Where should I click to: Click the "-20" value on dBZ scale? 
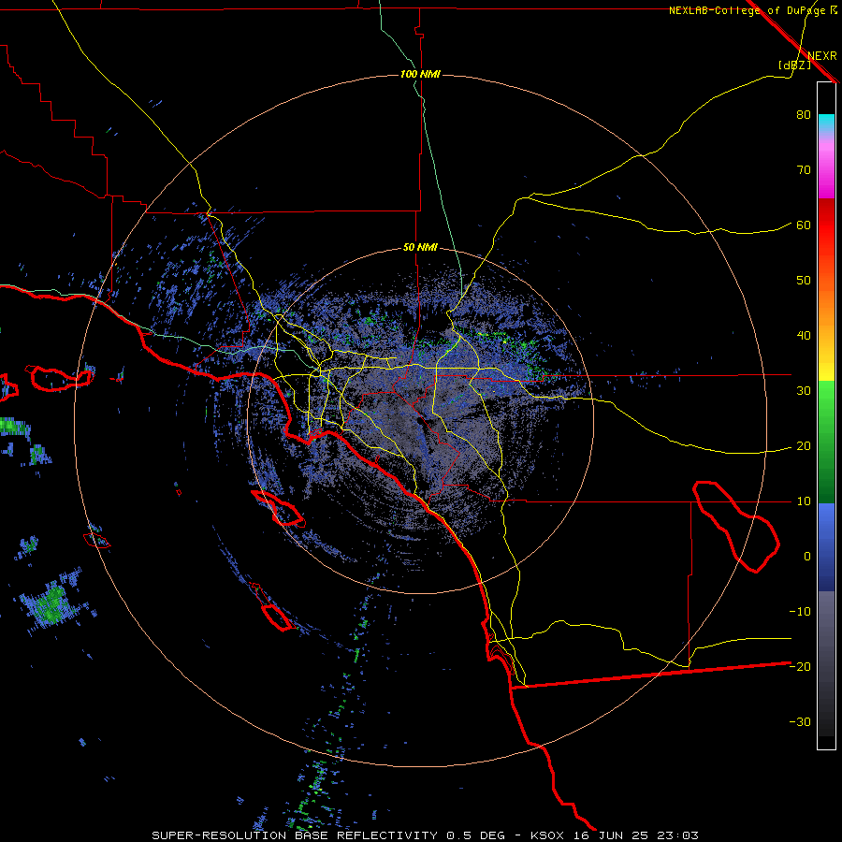pyautogui.click(x=800, y=667)
